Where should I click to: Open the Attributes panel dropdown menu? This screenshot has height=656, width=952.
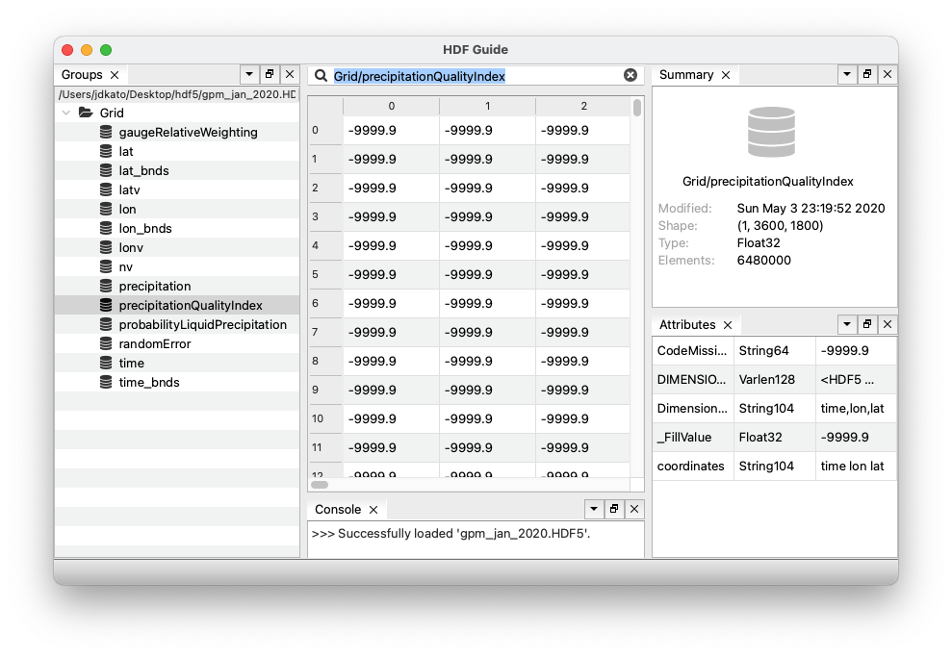[847, 324]
